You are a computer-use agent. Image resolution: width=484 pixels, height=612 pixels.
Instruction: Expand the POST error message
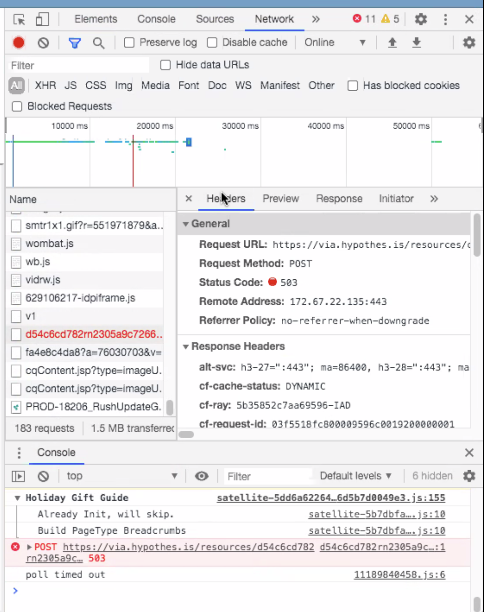29,547
